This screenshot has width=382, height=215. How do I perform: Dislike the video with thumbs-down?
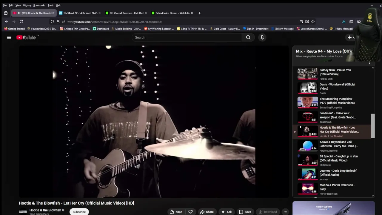(190, 212)
